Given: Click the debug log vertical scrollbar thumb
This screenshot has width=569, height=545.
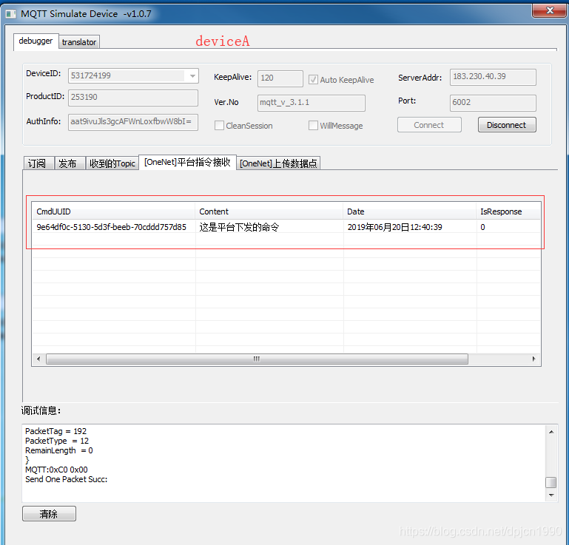Looking at the screenshot, I should pyautogui.click(x=551, y=483).
